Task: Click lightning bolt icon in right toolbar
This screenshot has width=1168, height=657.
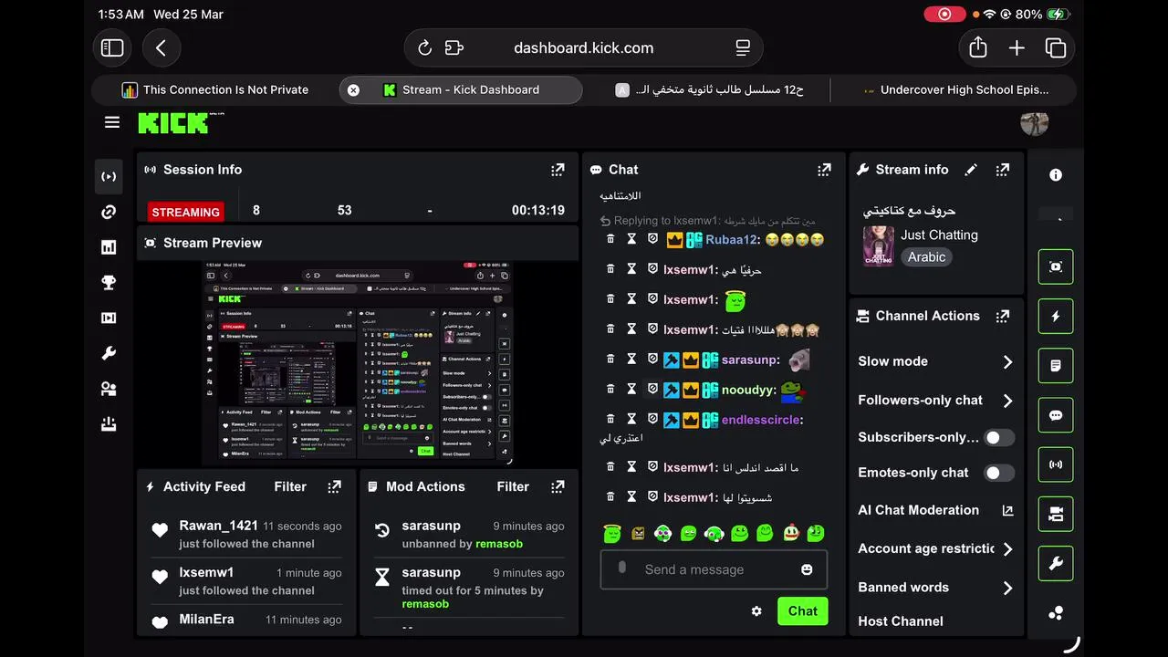Action: pos(1056,317)
